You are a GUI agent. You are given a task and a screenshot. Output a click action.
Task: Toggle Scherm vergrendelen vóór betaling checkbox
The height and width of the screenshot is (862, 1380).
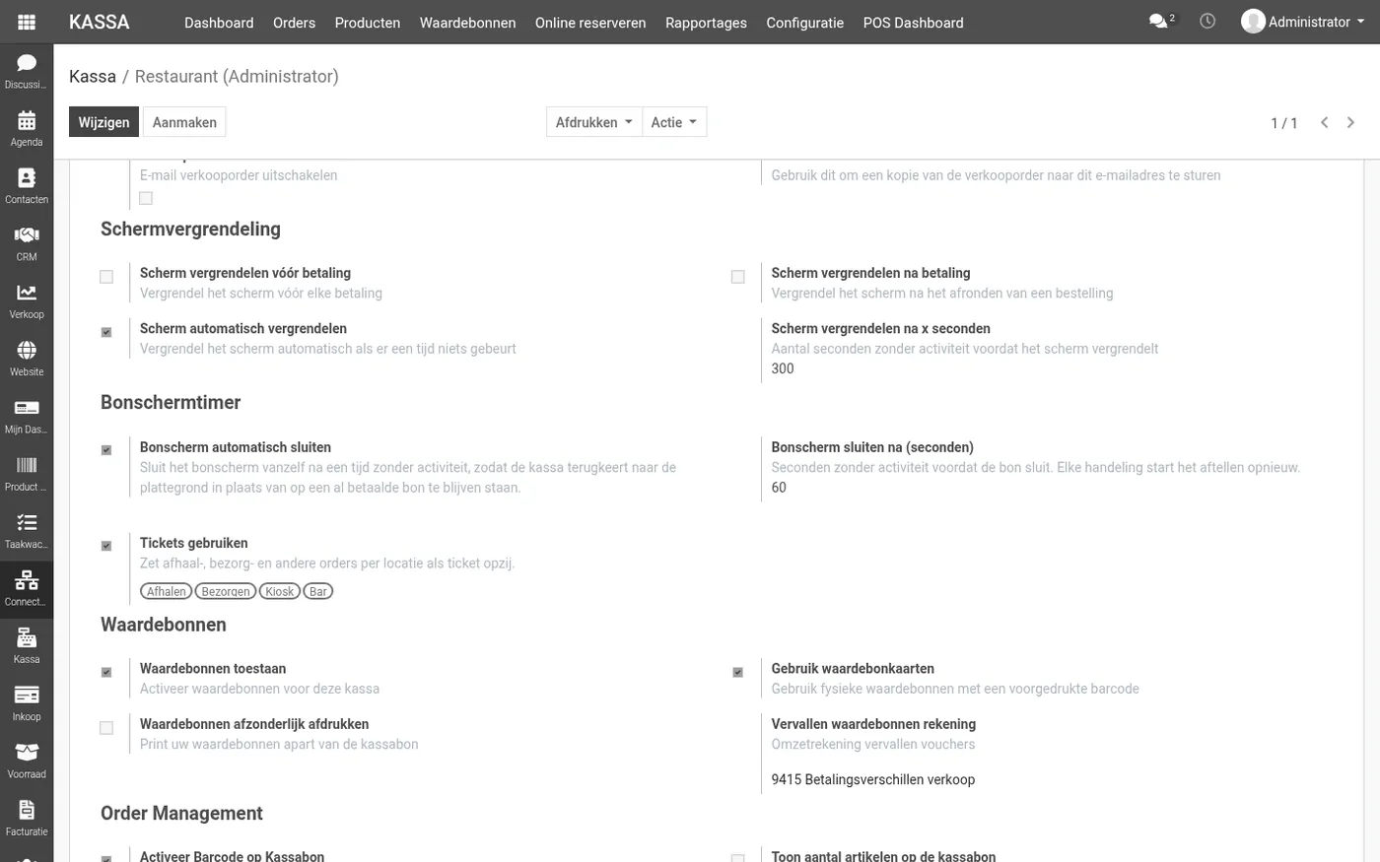106,277
